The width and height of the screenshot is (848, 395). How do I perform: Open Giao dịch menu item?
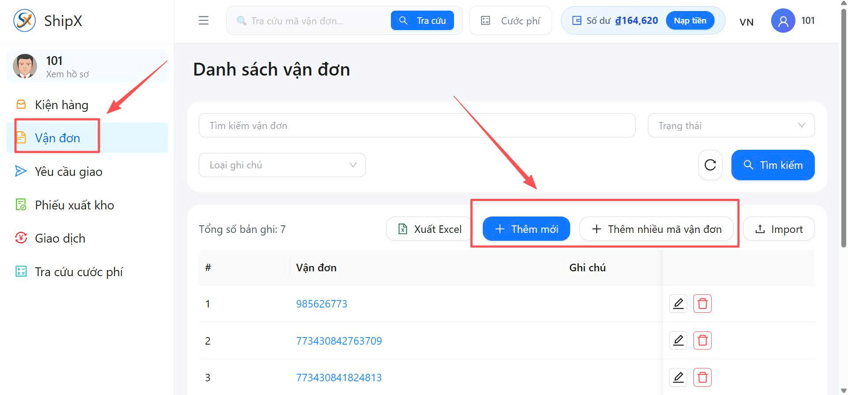click(x=87, y=238)
